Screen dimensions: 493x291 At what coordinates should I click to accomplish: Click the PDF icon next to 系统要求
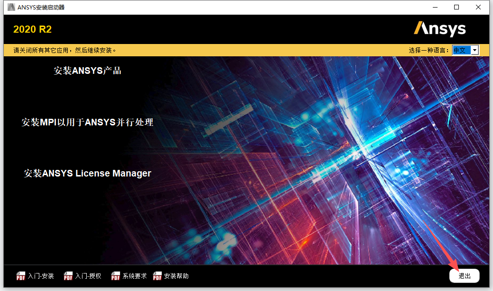115,275
